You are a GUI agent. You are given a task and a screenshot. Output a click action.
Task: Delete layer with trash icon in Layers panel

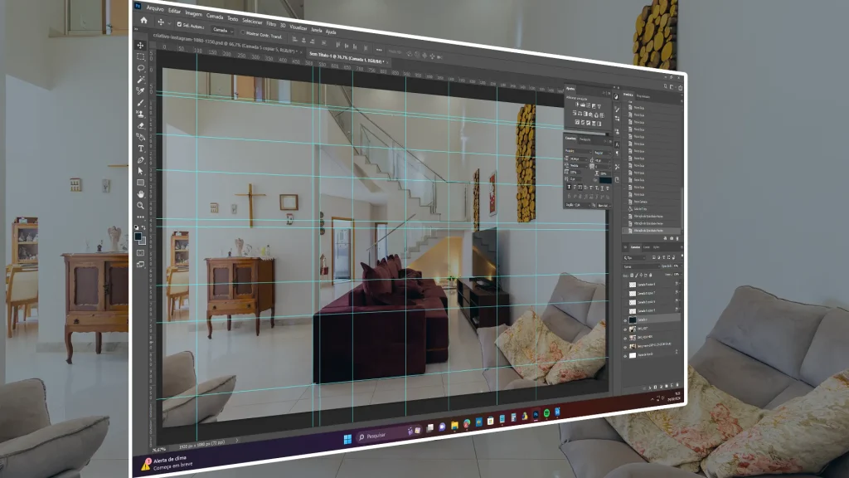click(x=677, y=385)
